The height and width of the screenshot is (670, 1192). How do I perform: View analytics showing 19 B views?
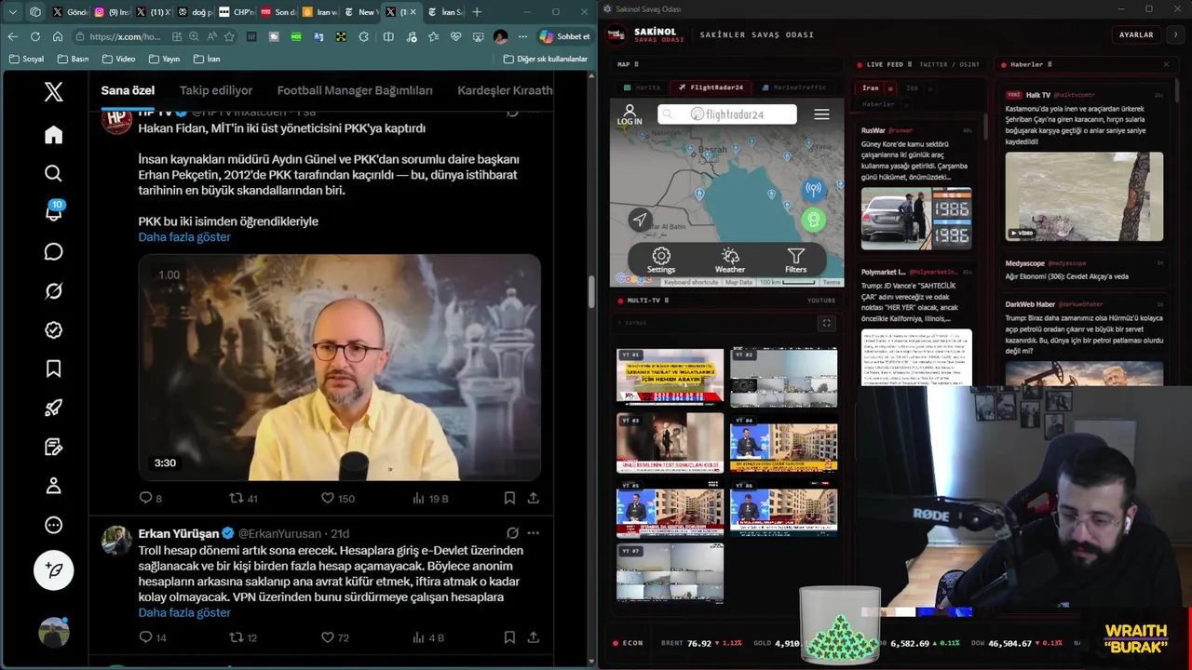[x=429, y=499]
